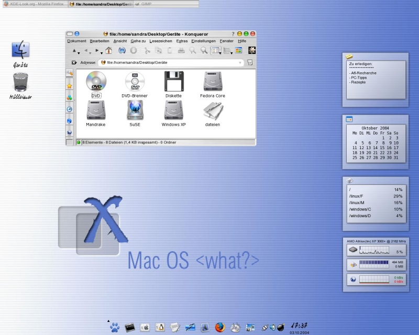Expand the address bar history dropdown

[x=240, y=62]
